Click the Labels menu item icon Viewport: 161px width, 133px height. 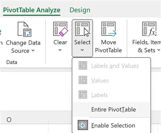[x=83, y=95]
